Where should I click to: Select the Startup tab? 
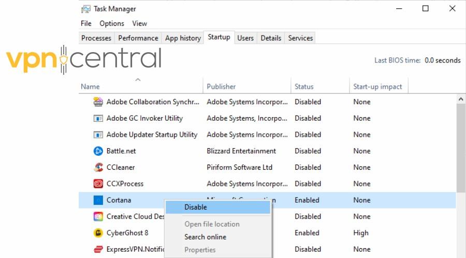pyautogui.click(x=219, y=37)
